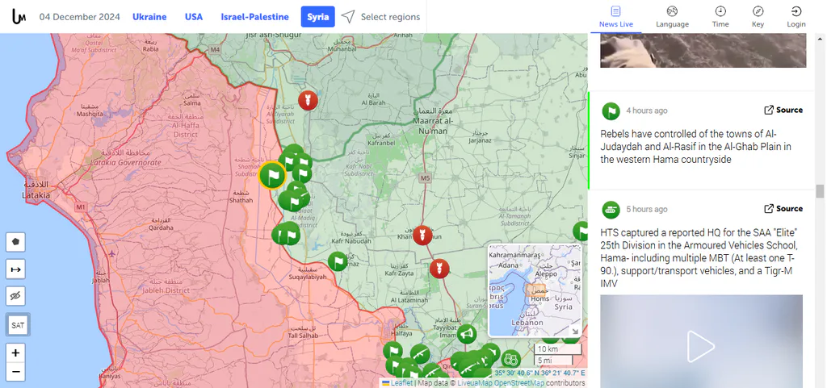Open the Israel-Palestine map
827x388 pixels.
pyautogui.click(x=254, y=17)
